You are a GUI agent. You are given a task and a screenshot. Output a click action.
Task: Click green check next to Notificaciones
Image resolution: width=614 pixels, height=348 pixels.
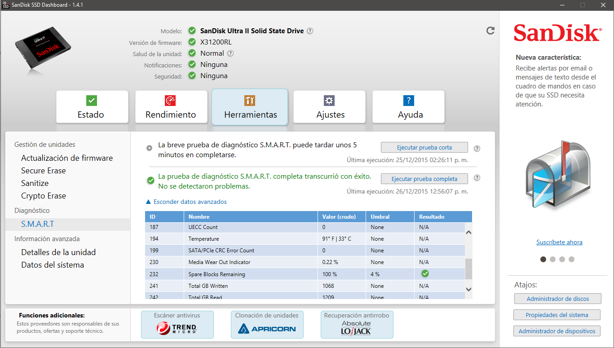(x=192, y=65)
